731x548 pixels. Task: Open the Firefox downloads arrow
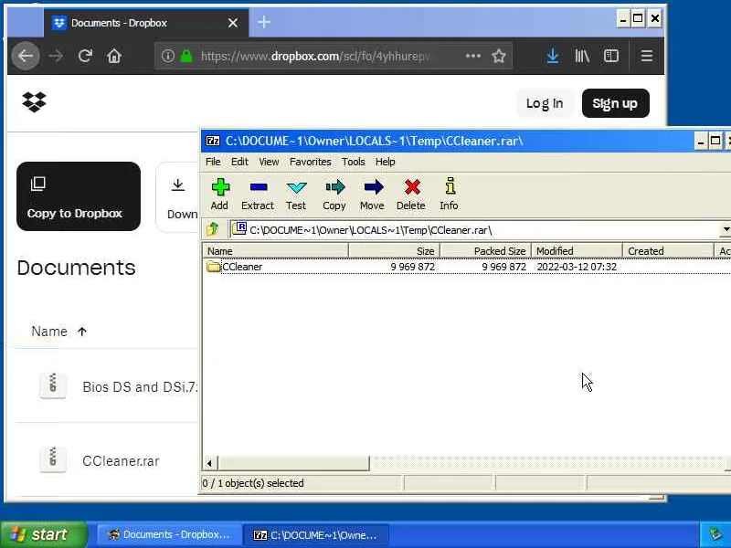553,57
